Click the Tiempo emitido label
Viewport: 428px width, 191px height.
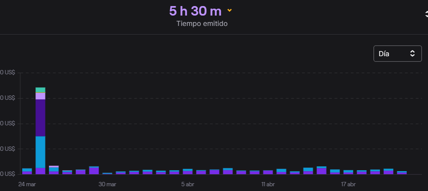[202, 24]
